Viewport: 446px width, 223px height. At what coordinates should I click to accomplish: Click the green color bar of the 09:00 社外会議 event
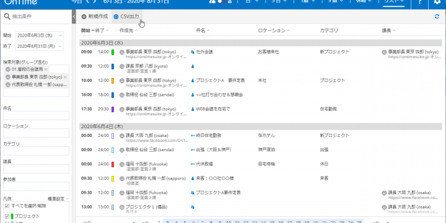click(x=113, y=52)
